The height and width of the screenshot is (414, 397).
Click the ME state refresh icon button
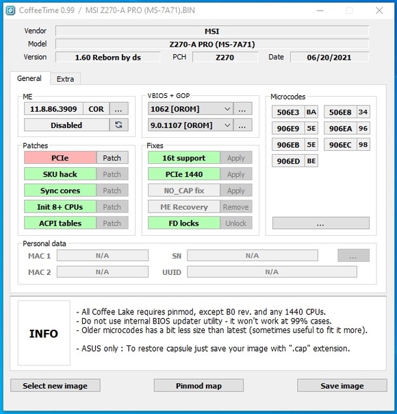click(x=119, y=125)
